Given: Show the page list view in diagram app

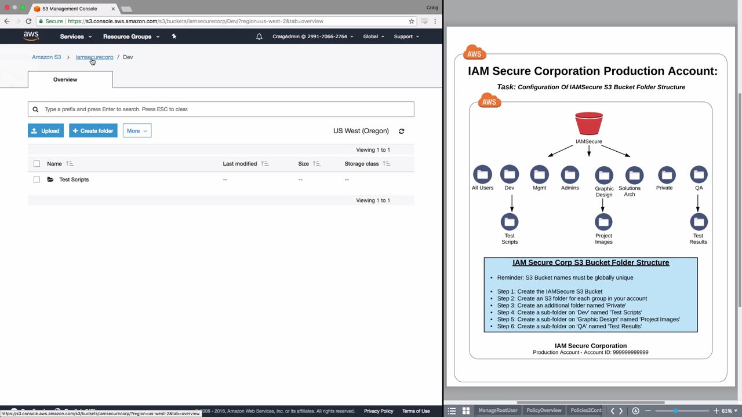Looking at the screenshot, I should 452,411.
